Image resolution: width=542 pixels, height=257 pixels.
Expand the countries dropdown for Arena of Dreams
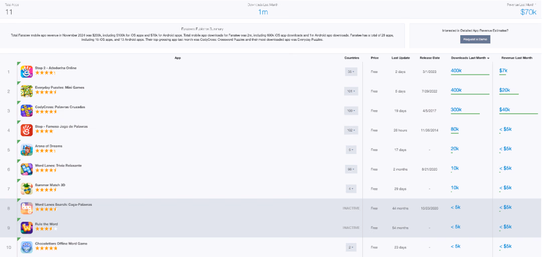pos(351,150)
